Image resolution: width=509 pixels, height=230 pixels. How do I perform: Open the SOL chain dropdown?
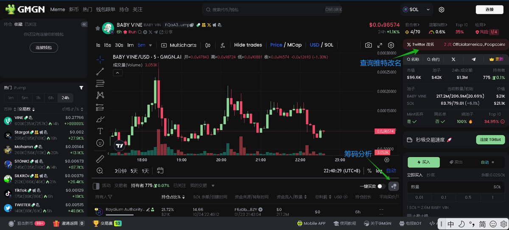(x=416, y=9)
